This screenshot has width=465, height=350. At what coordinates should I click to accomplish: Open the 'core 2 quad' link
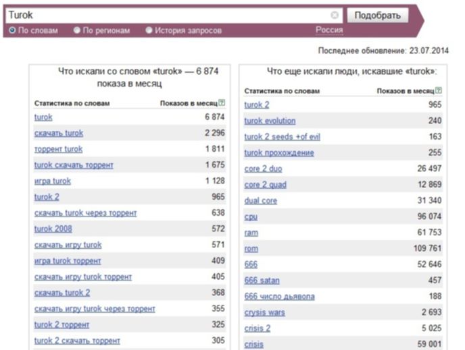(x=266, y=185)
